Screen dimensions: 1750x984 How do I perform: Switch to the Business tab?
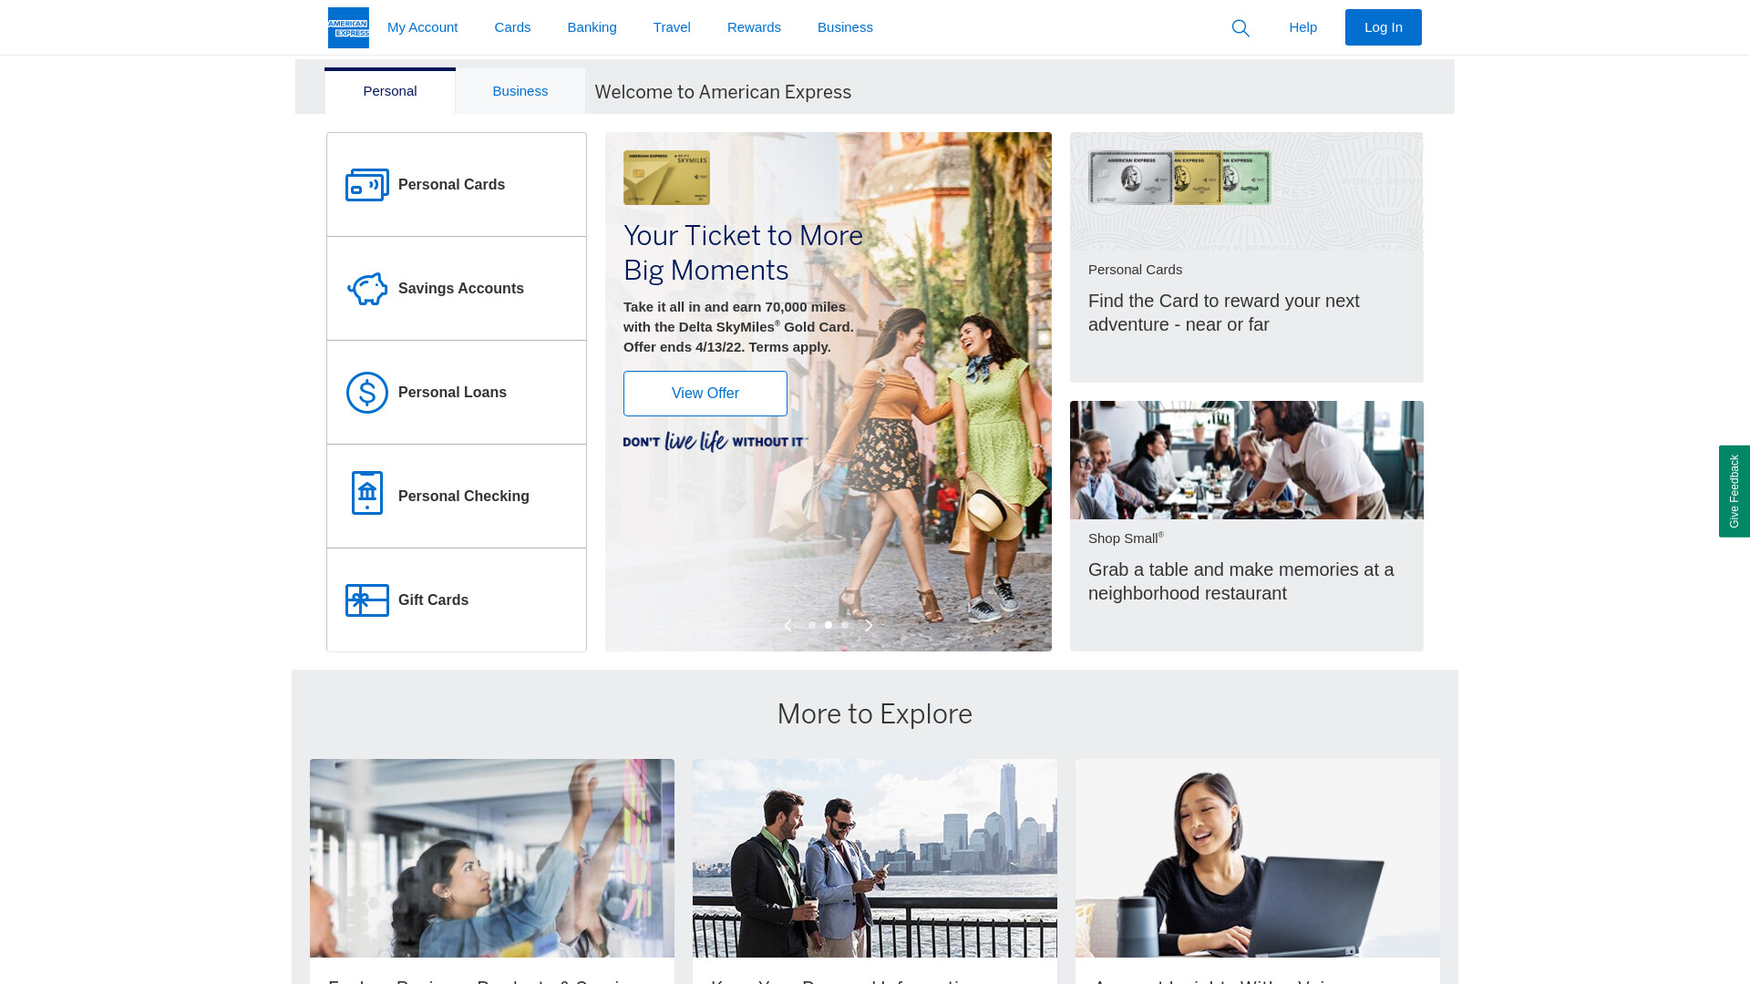[520, 91]
